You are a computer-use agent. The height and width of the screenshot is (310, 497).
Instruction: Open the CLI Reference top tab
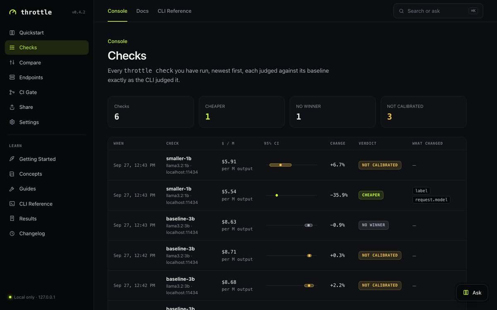174,11
